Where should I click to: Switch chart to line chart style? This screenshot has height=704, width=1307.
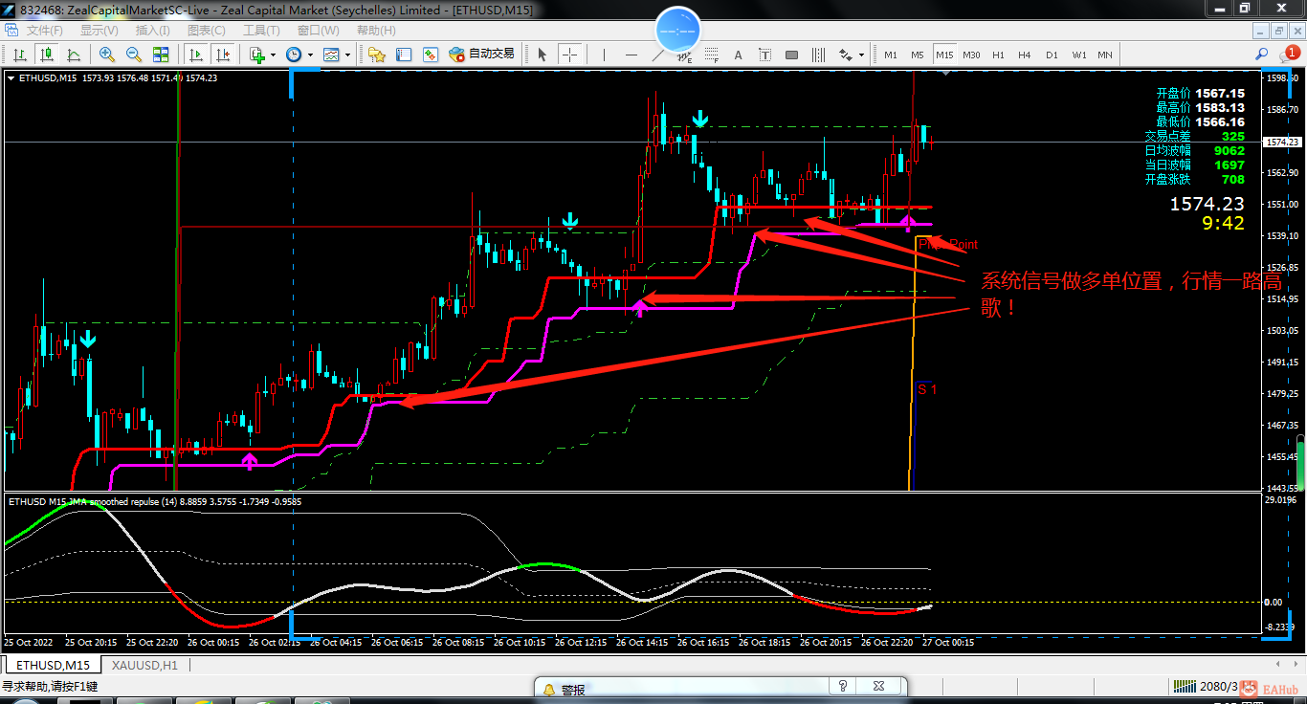tap(73, 55)
